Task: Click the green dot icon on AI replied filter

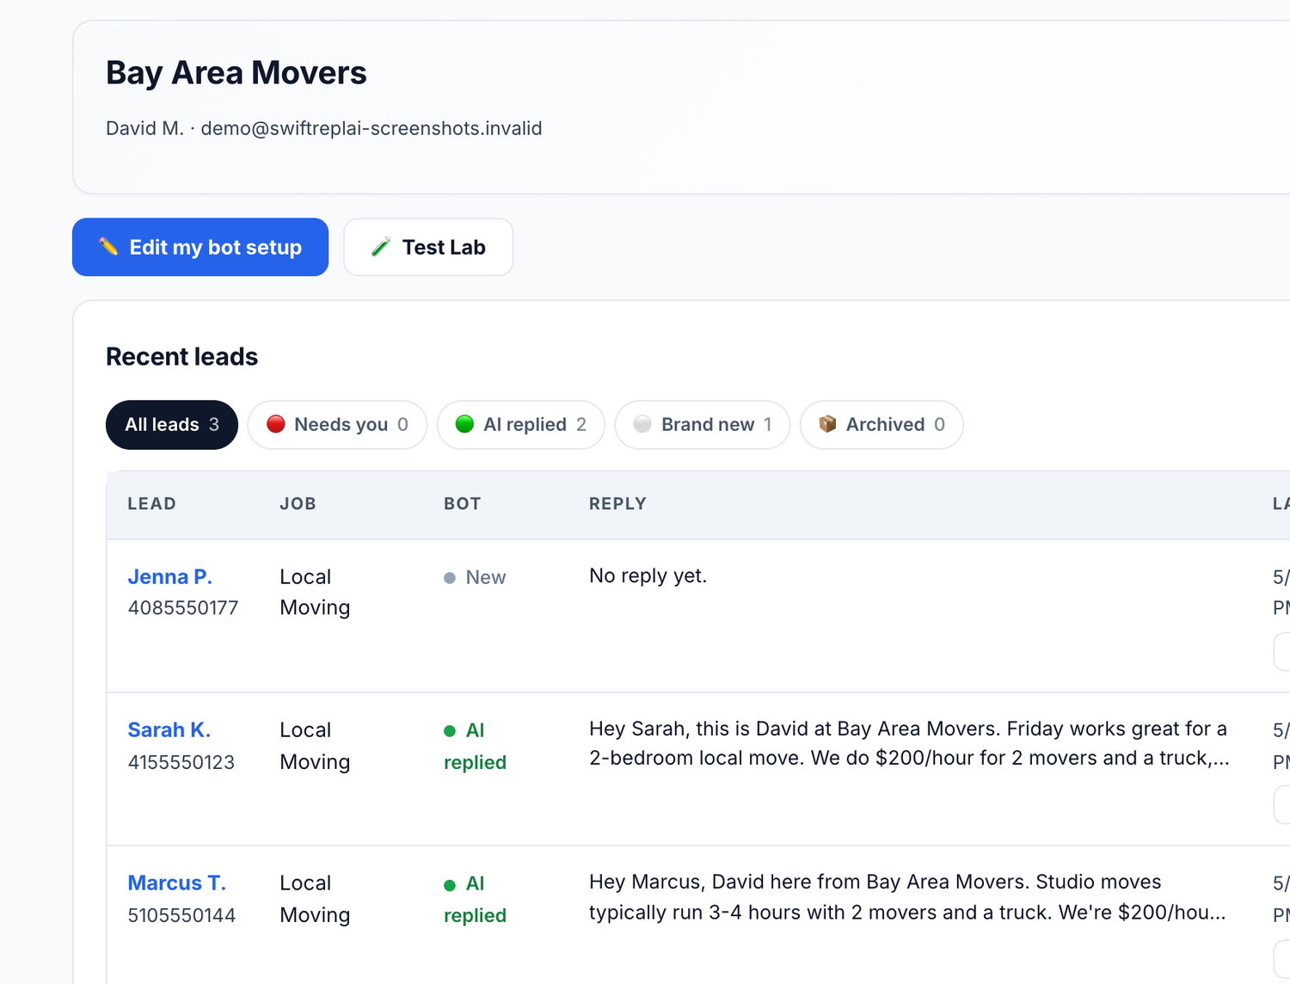Action: click(464, 424)
